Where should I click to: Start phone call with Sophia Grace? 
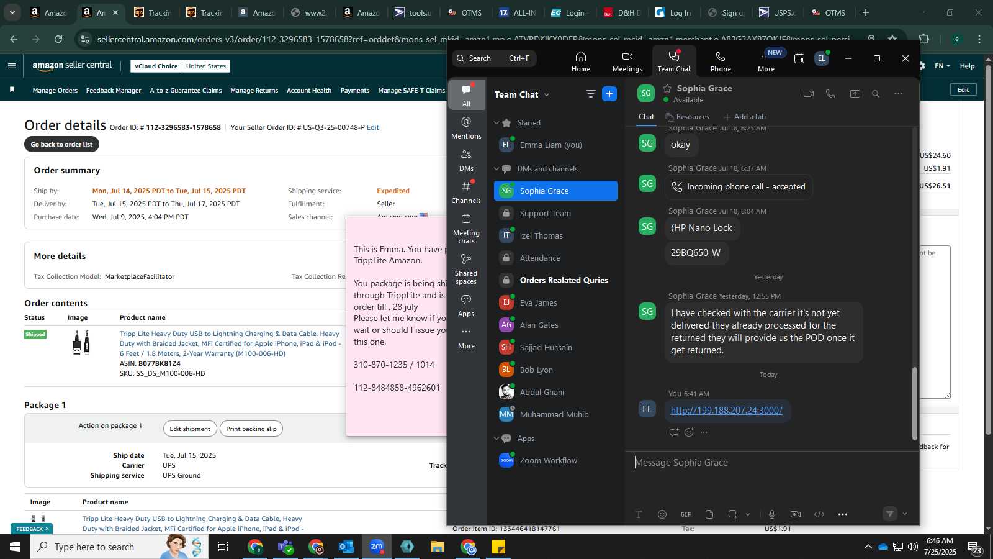tap(830, 94)
